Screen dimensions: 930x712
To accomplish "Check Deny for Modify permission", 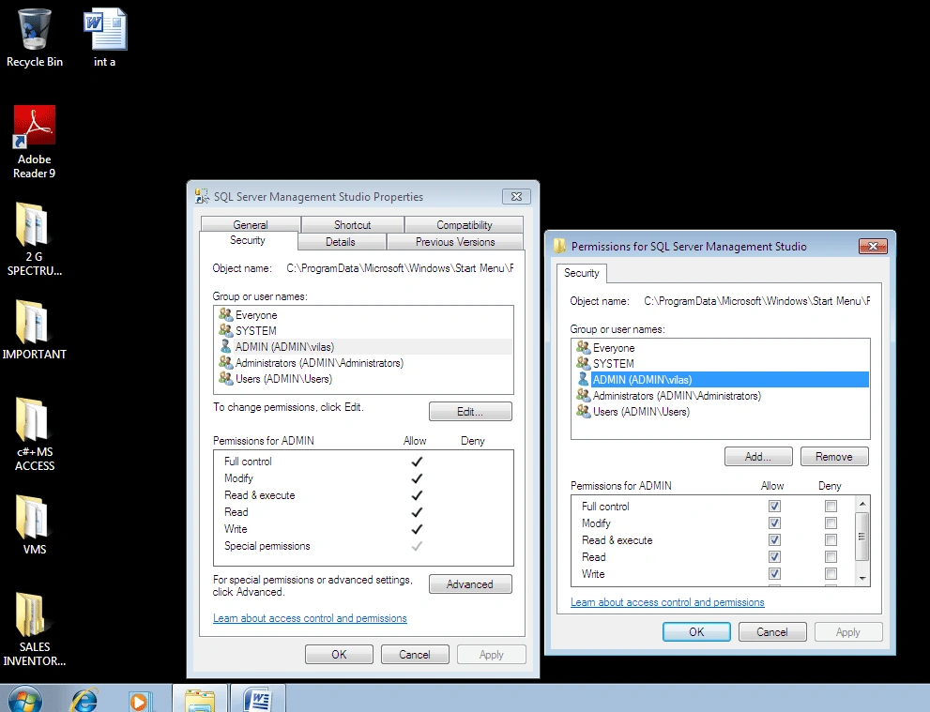I will (831, 523).
